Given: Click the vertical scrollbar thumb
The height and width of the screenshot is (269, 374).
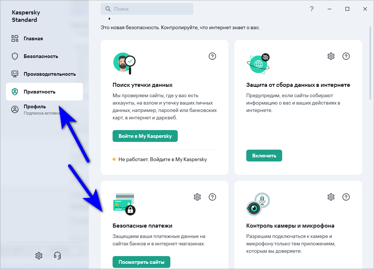Looking at the screenshot, I should tap(370, 63).
